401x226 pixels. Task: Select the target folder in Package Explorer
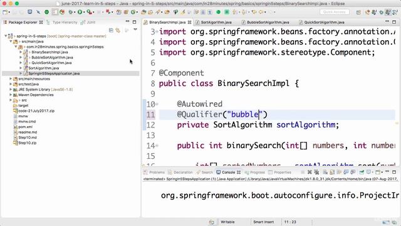pyautogui.click(x=23, y=105)
